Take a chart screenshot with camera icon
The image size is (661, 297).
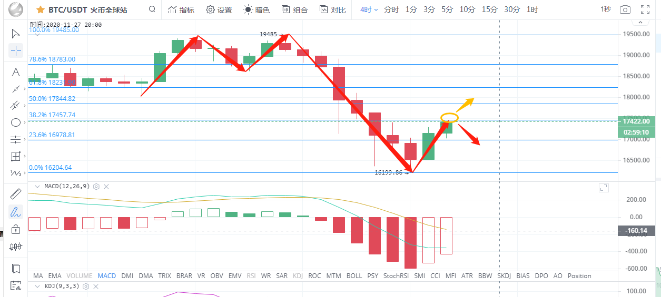tap(625, 9)
